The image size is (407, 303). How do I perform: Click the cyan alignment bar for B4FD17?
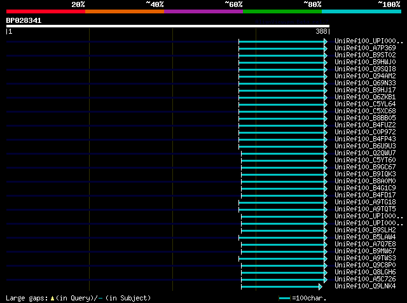point(282,196)
